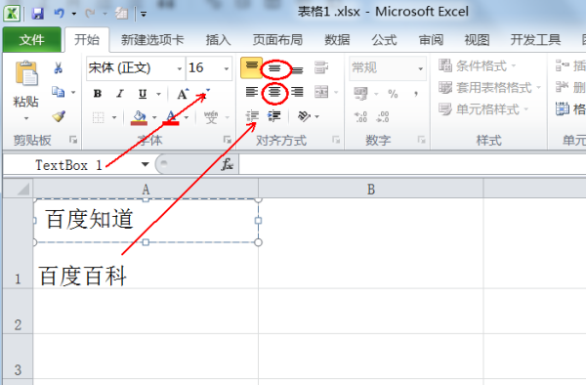This screenshot has height=385, width=586.
Task: Apply cell borders icon
Action: pyautogui.click(x=99, y=117)
